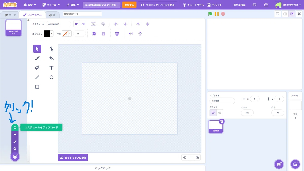Enter full screen stage mode
The image size is (304, 171).
(x=299, y=14)
